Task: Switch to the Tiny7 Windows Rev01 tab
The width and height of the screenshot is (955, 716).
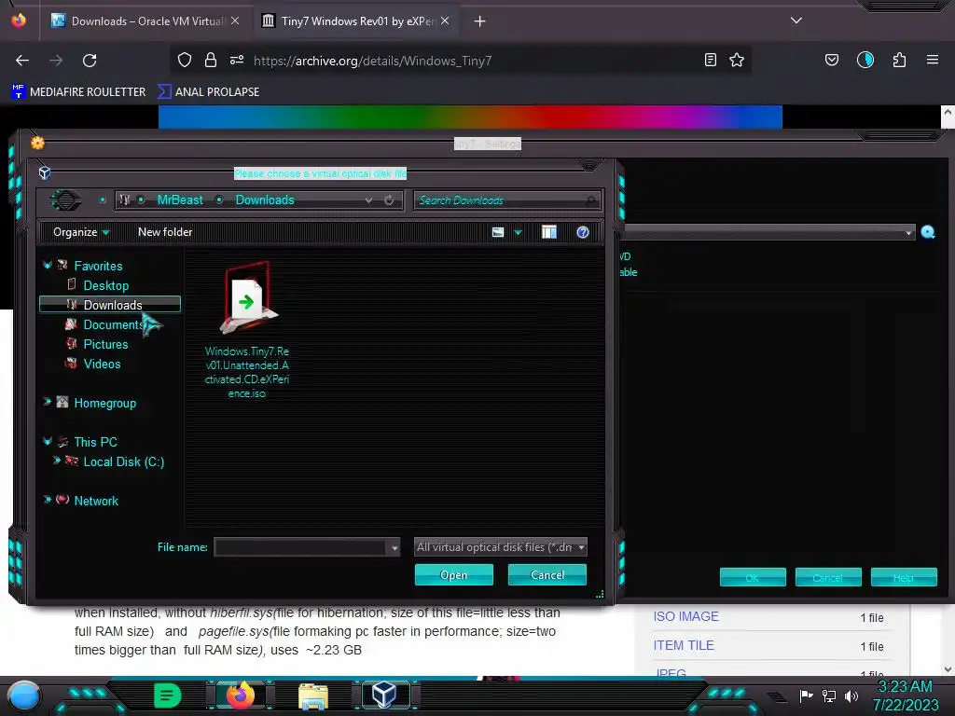Action: click(x=356, y=21)
